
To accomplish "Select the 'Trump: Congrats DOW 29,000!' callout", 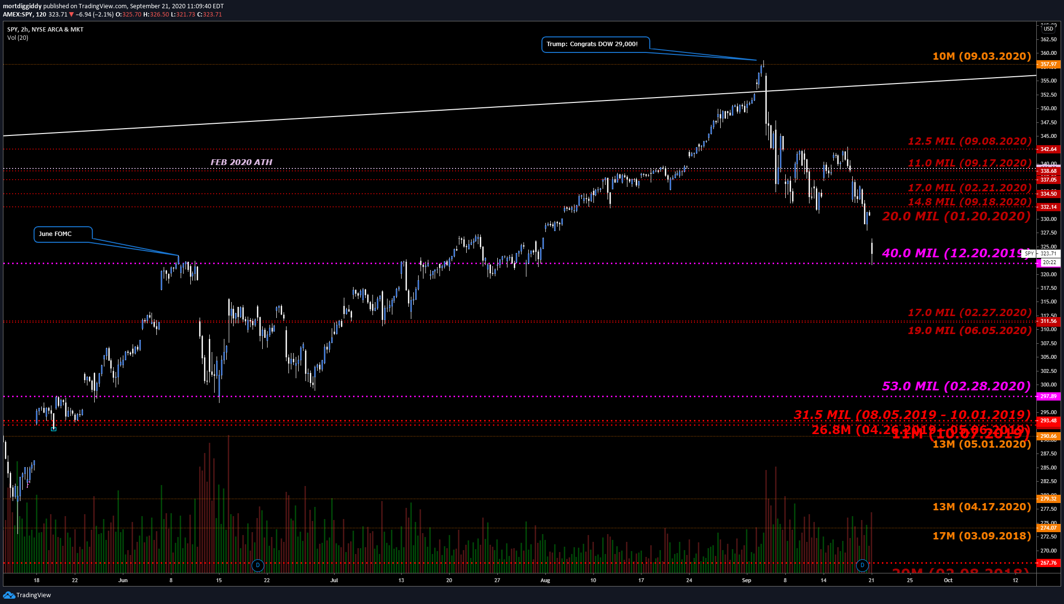I will (595, 44).
